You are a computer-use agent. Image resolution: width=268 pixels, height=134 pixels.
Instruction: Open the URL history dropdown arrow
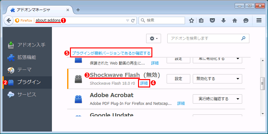point(127,21)
